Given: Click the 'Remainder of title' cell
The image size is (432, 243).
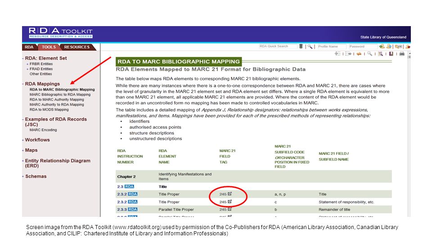Looking at the screenshot, I should 334,209.
